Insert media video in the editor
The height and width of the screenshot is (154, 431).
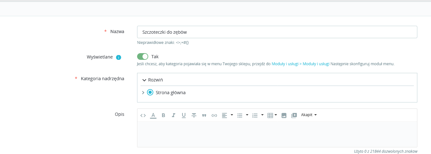click(x=294, y=115)
